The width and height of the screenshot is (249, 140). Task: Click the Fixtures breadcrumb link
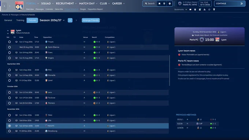coord(5,15)
